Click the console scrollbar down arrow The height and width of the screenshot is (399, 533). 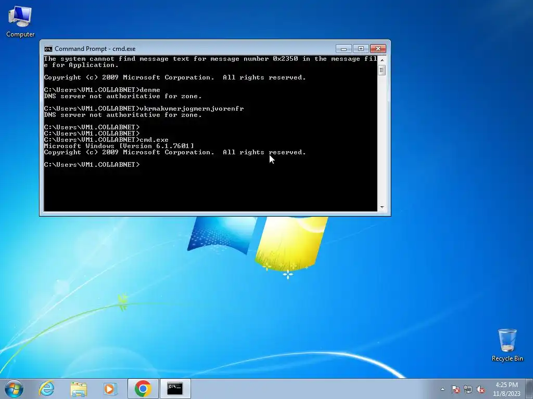(382, 207)
